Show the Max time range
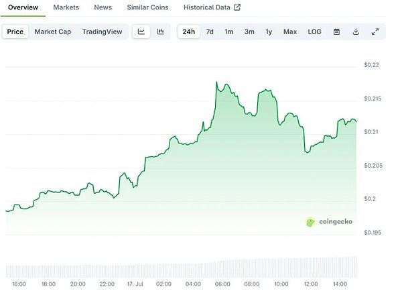 [x=290, y=32]
